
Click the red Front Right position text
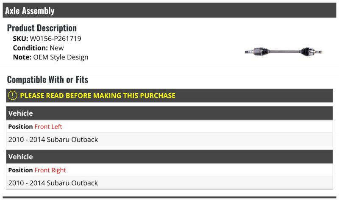click(x=50, y=170)
